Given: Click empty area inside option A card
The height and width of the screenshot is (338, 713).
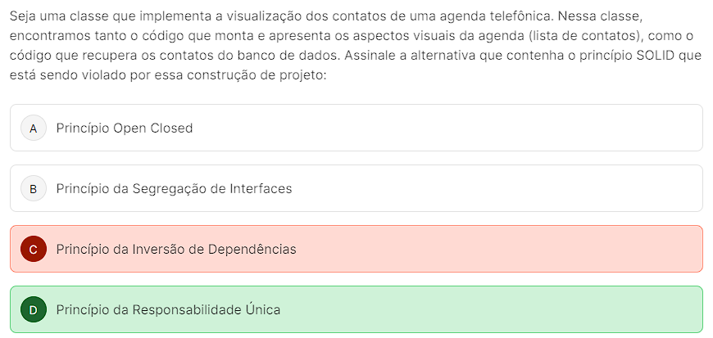Looking at the screenshot, I should [x=446, y=128].
